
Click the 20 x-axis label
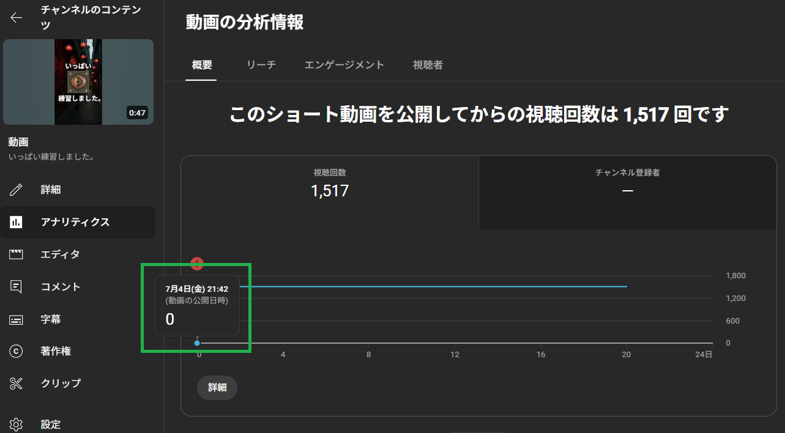[x=626, y=355]
